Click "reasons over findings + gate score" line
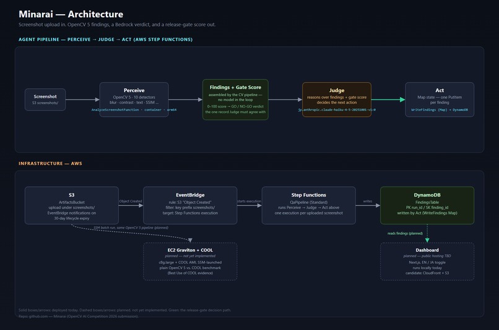The image size is (499, 330). pyautogui.click(x=337, y=97)
